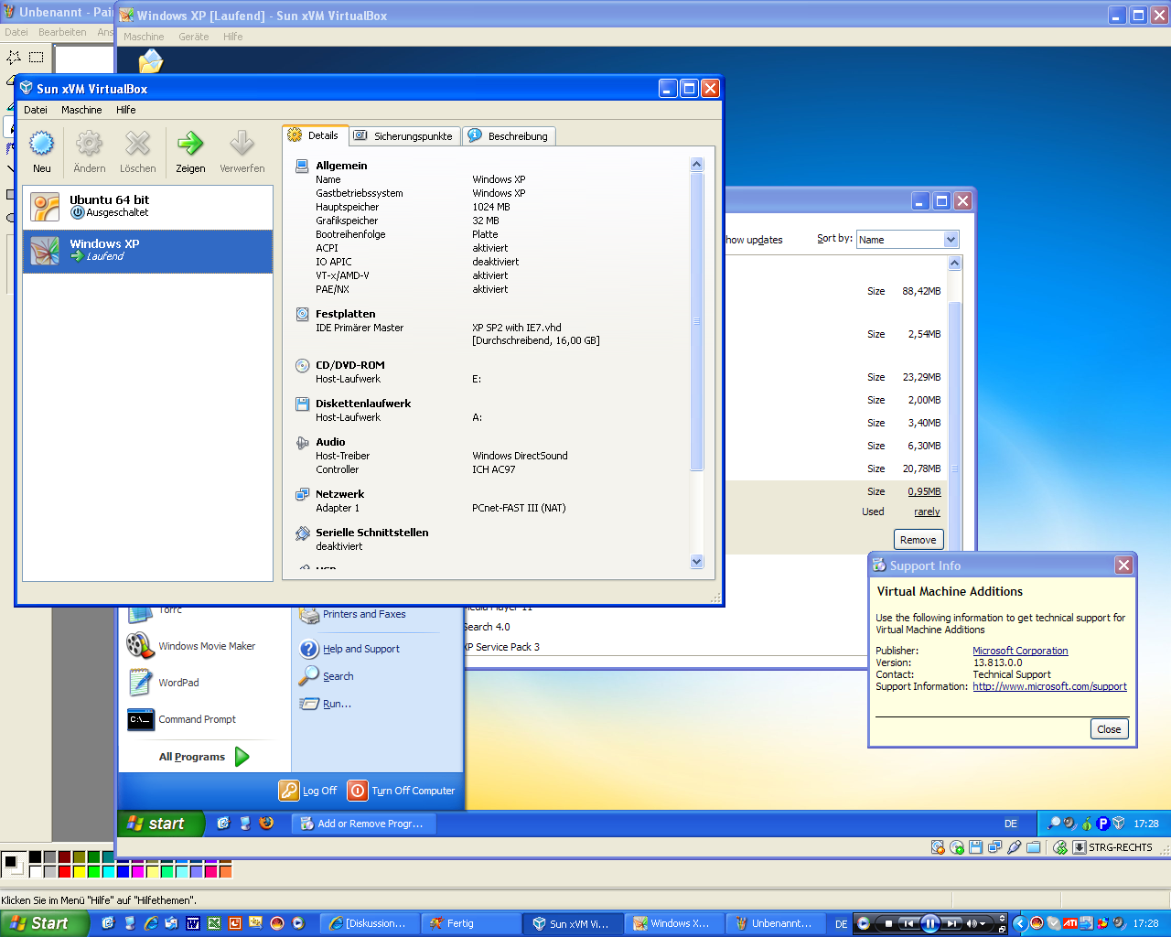Click the scroll-up arrow in Add or Remove Programs list
The height and width of the screenshot is (937, 1171).
click(954, 263)
